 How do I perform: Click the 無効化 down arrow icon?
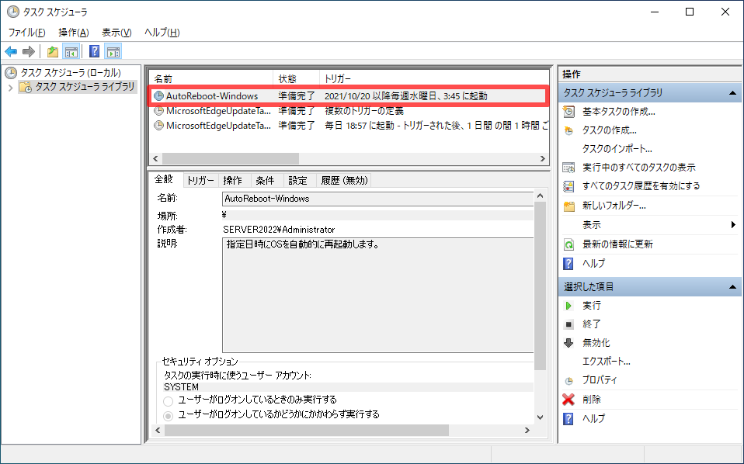(568, 343)
